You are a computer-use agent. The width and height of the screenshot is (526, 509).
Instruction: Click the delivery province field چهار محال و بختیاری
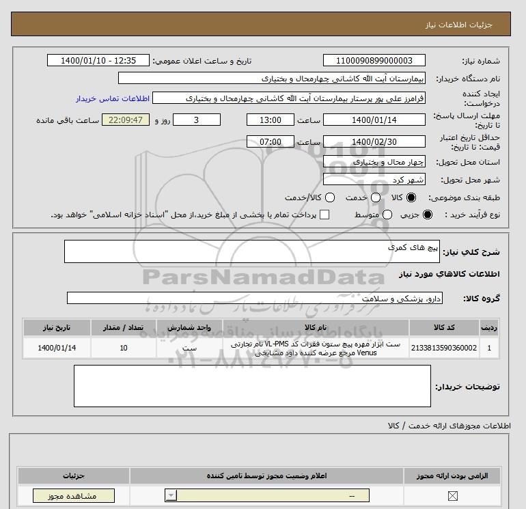coord(374,162)
